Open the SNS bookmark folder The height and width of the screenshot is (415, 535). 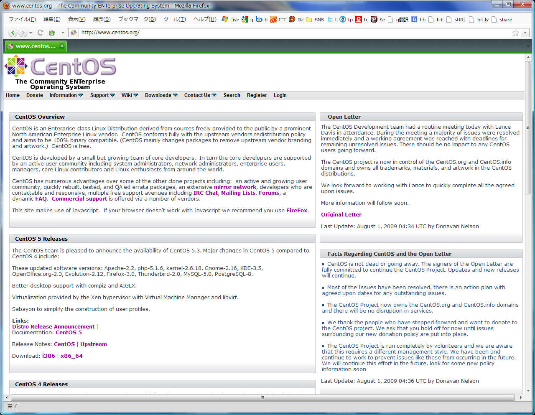pyautogui.click(x=315, y=19)
